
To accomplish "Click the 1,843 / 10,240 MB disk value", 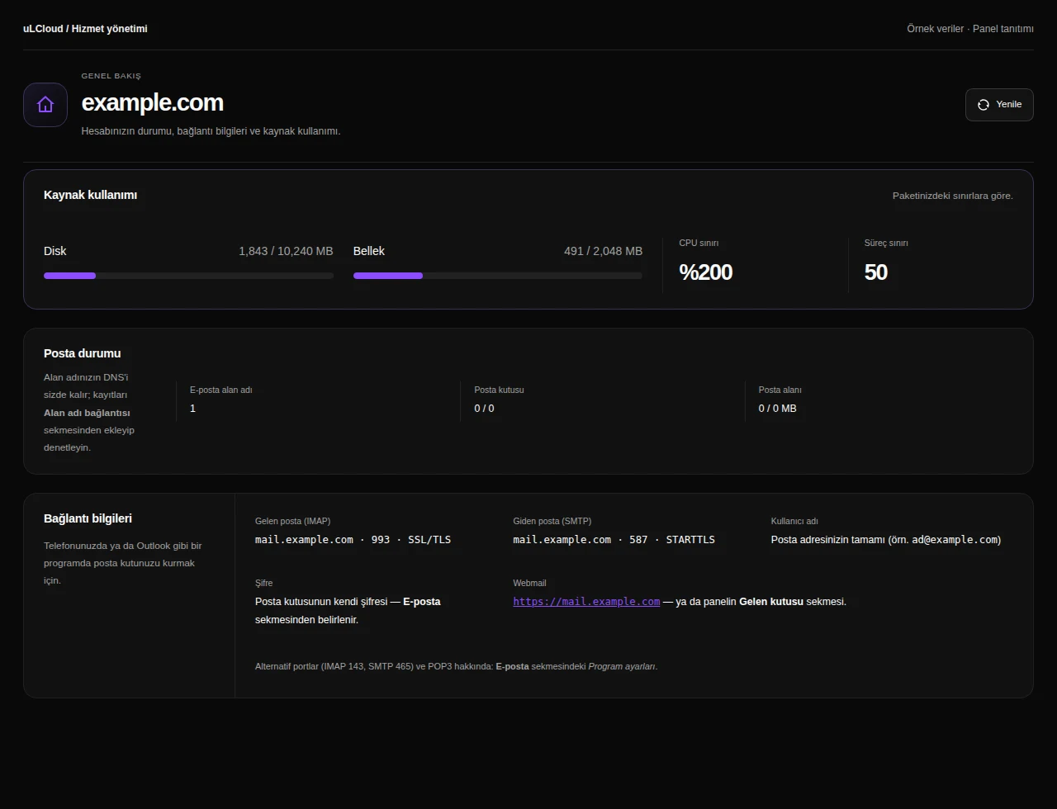I will click(x=286, y=251).
